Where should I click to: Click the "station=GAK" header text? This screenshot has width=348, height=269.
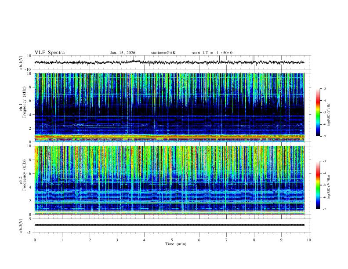163,53
